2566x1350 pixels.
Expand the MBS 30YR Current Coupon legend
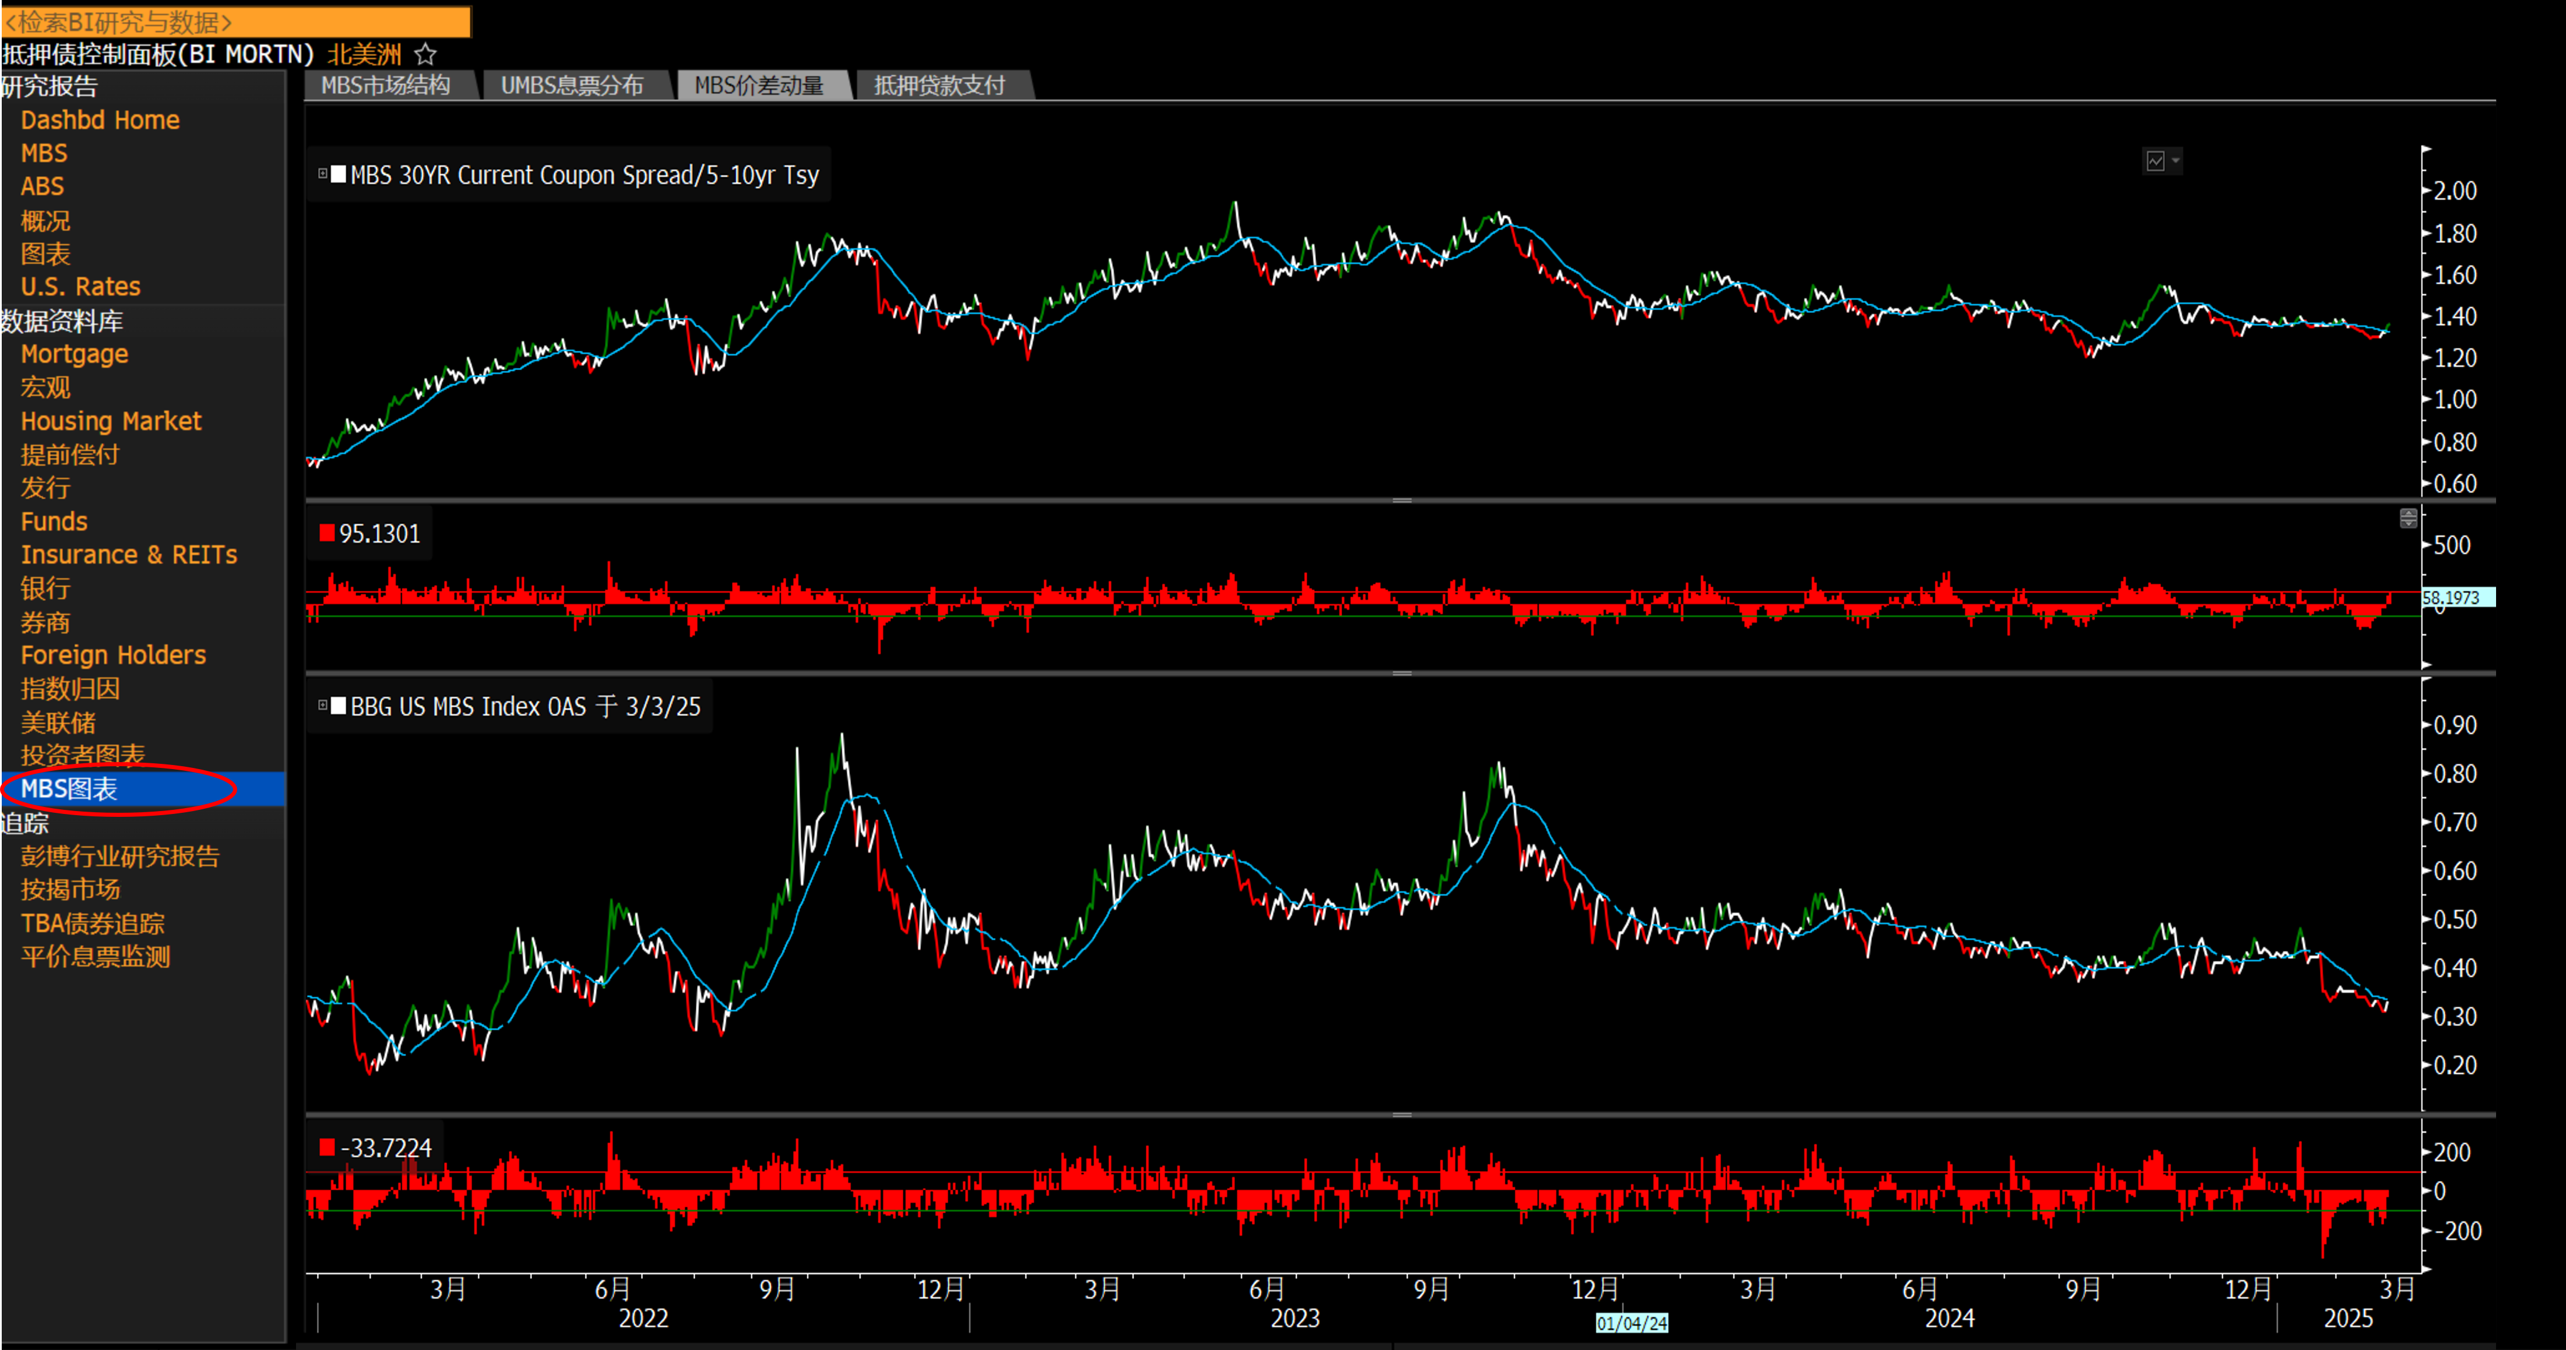323,174
